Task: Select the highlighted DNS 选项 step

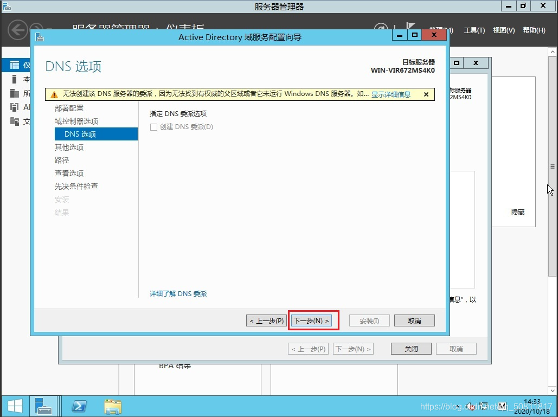Action: coord(96,134)
